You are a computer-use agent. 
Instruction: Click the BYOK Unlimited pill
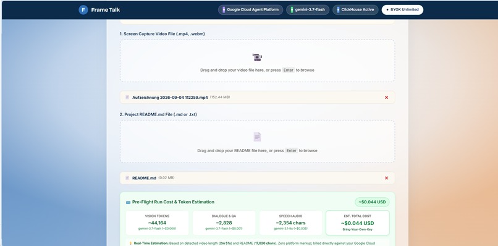402,10
